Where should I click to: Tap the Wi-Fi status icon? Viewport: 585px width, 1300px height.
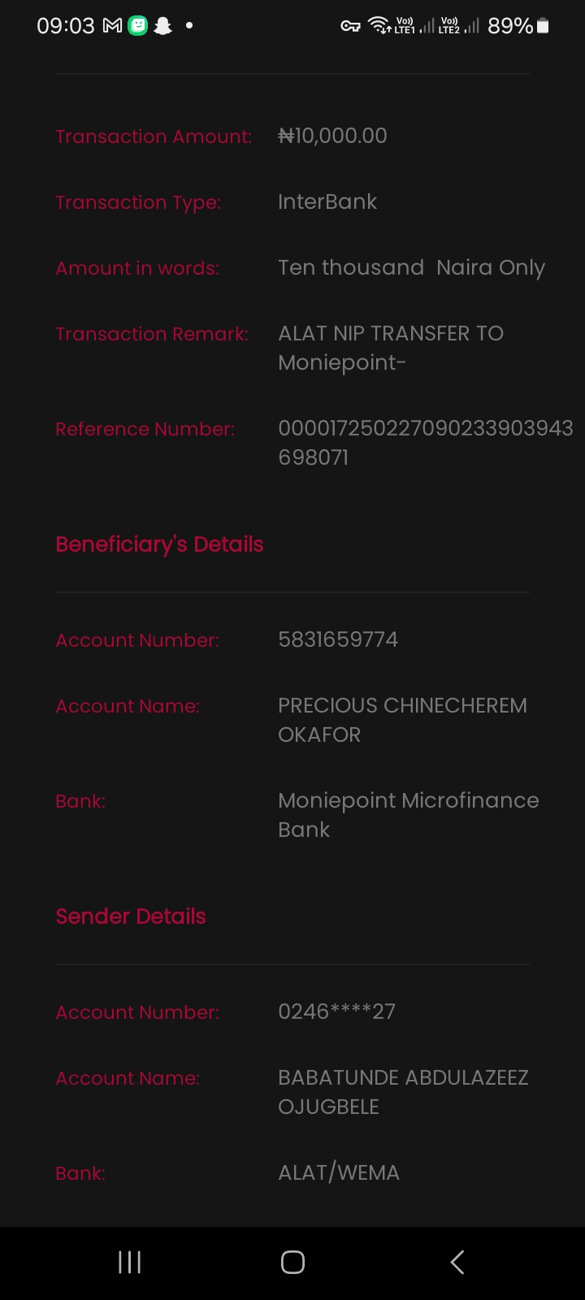tap(379, 25)
